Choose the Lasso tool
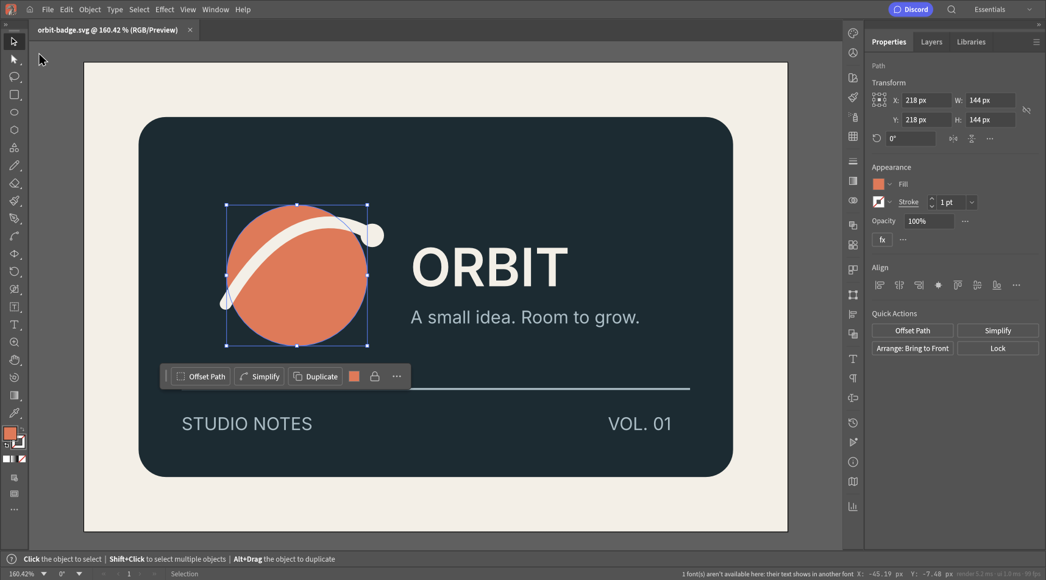Image resolution: width=1046 pixels, height=580 pixels. [14, 77]
